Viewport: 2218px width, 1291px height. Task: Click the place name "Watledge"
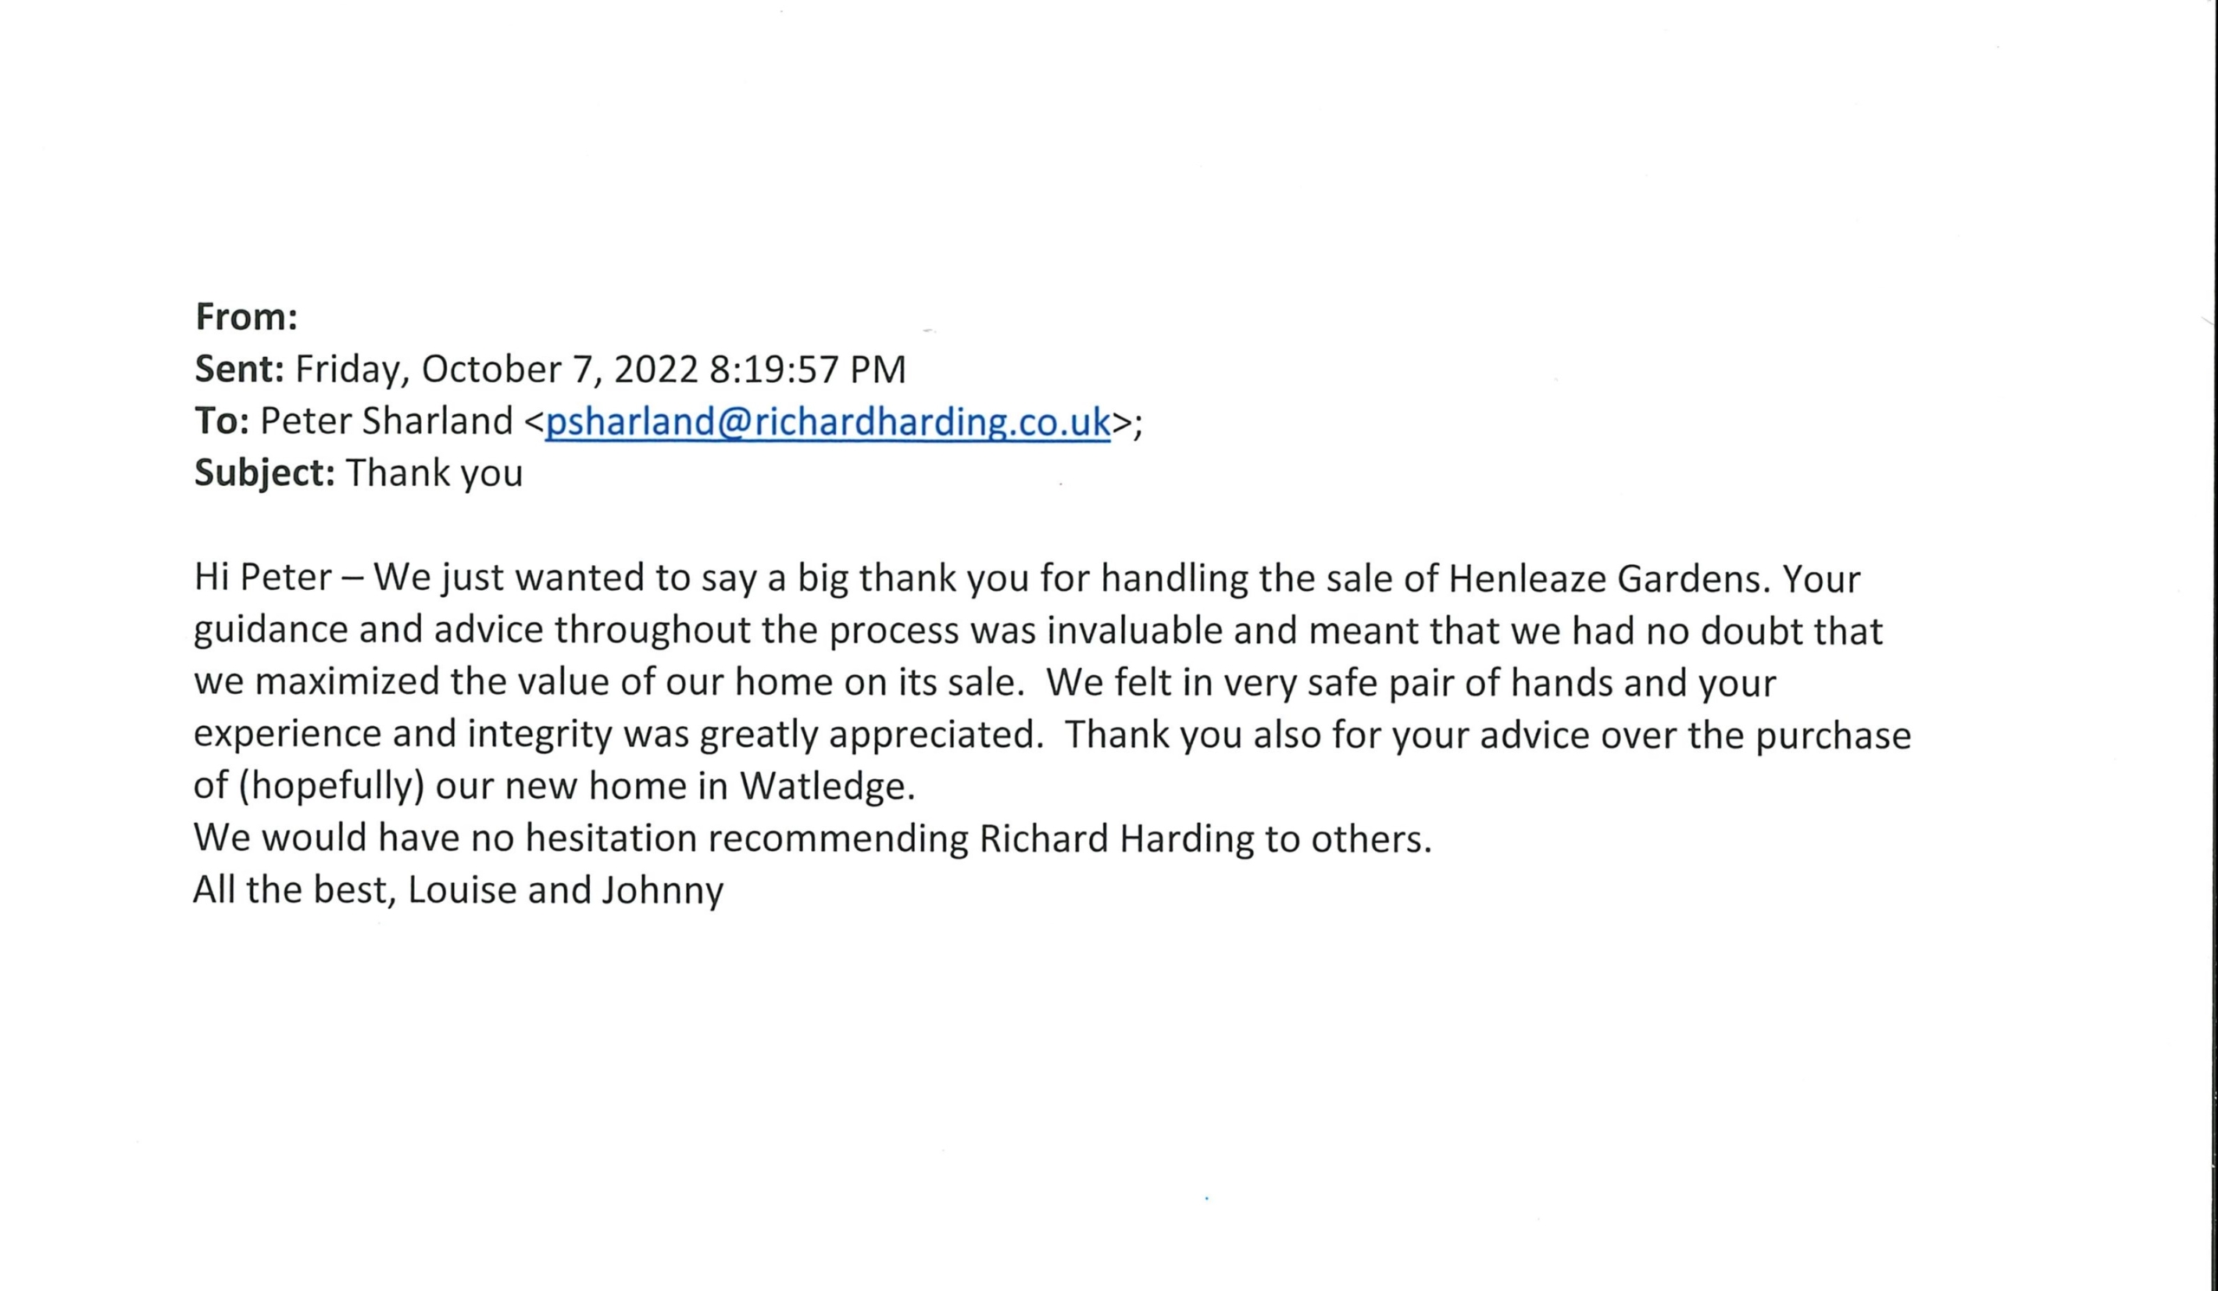[x=827, y=786]
